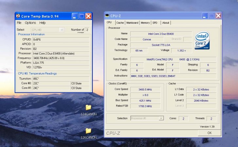
Task: Click the Core Temp title bar app icon
Action: 18,16
